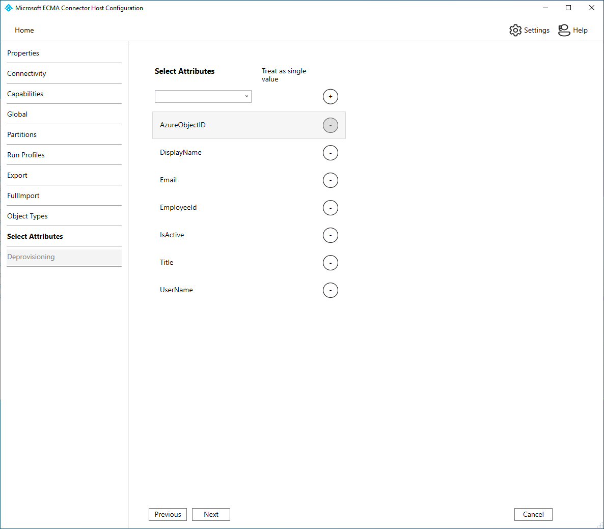Select the UserName row text
604x529 pixels.
(176, 290)
